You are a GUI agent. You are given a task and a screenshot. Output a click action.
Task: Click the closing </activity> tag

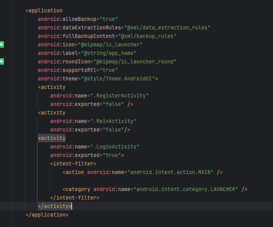point(55,206)
